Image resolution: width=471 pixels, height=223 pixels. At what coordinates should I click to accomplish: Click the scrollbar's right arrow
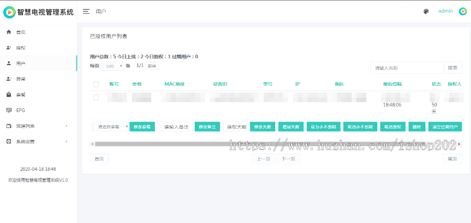(x=459, y=144)
